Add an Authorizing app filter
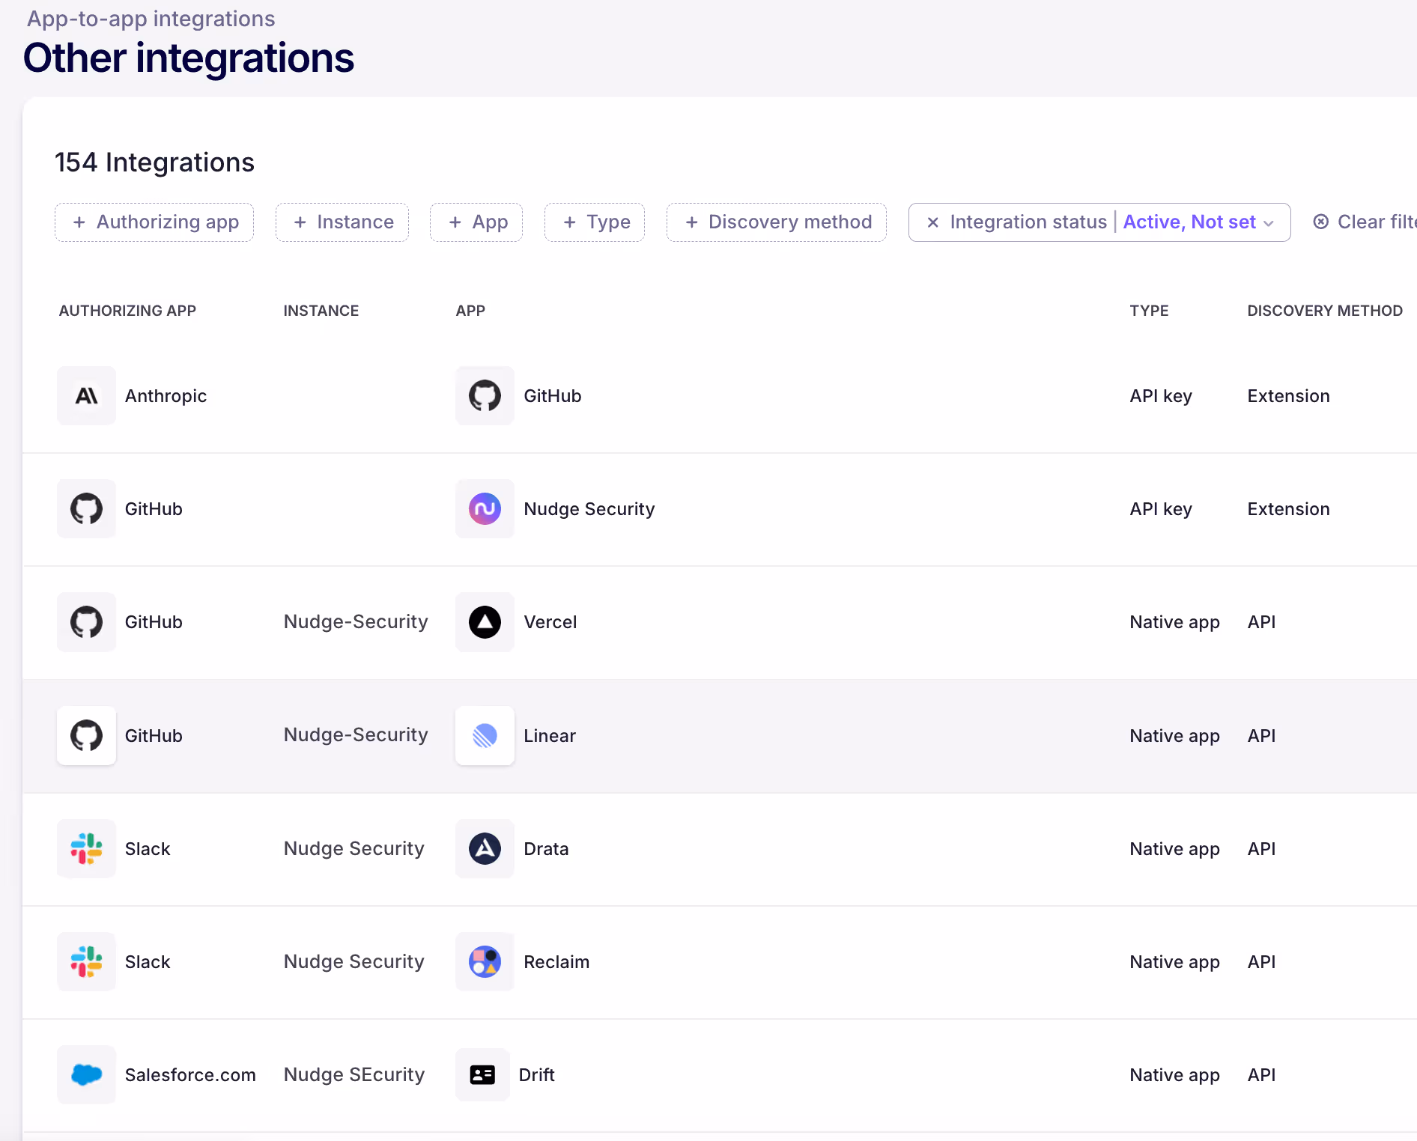 pos(154,222)
